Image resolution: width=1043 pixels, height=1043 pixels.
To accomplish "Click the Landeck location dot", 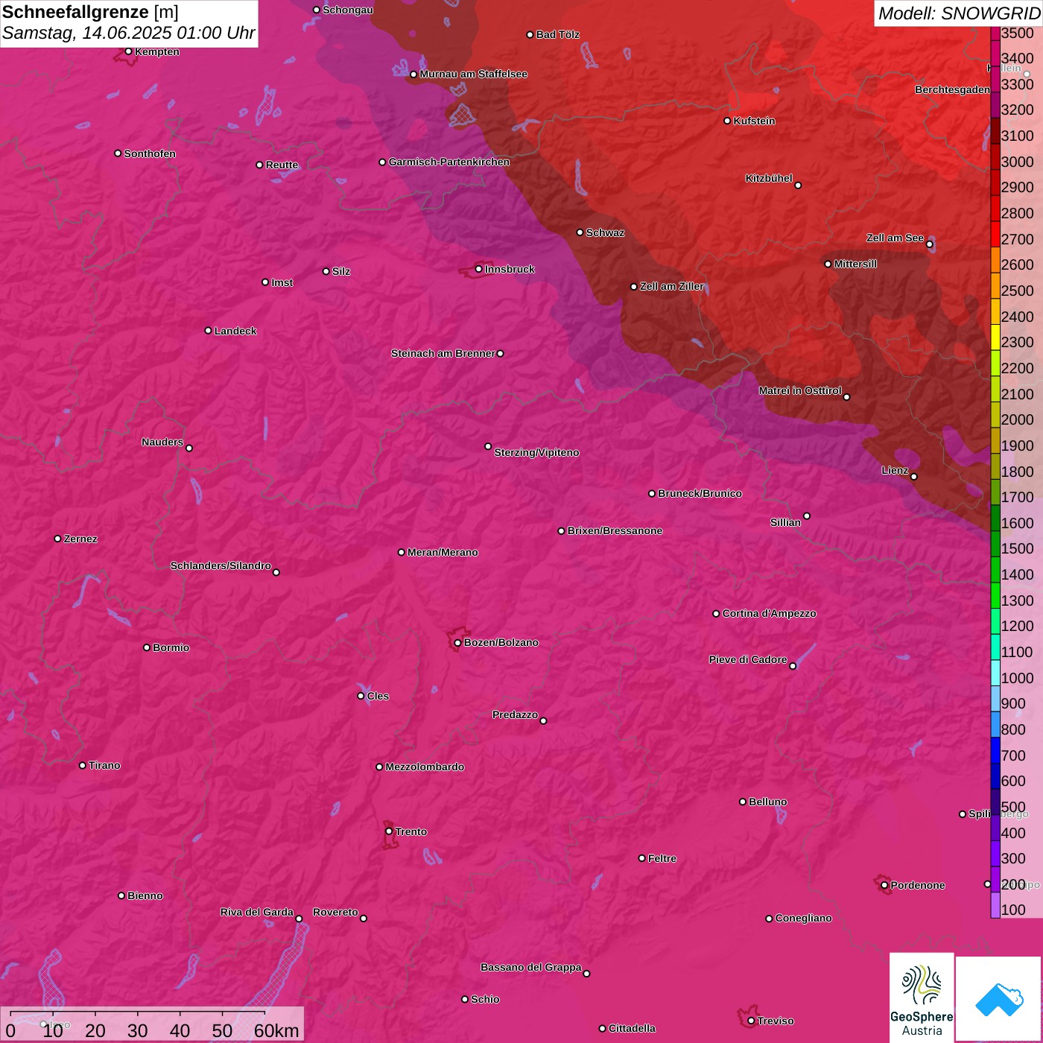I will [208, 331].
